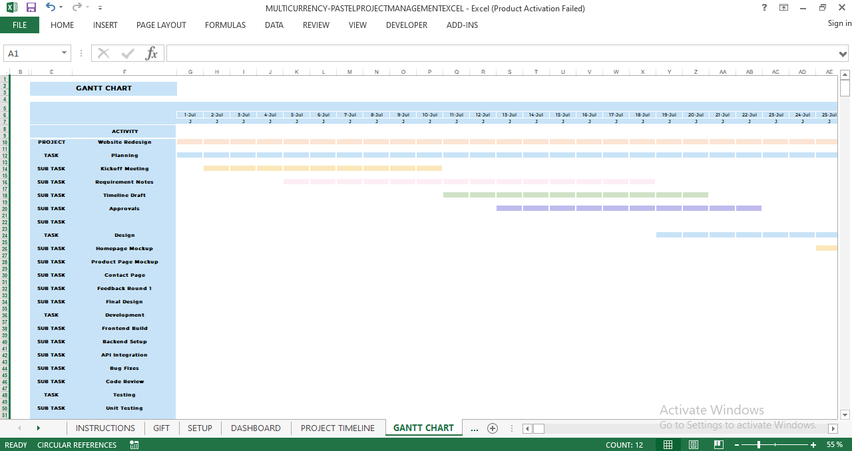This screenshot has height=451, width=852.
Task: Open the DASHBOARD sheet tab
Action: (x=256, y=428)
